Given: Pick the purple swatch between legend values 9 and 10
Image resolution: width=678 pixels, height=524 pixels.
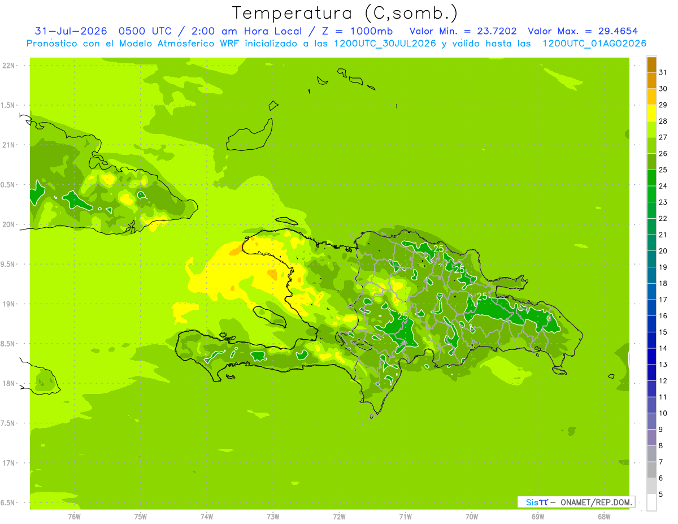Looking at the screenshot, I should point(651,421).
